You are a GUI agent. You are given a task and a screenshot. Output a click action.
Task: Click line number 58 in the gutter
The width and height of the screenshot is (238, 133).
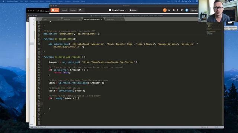39,103
